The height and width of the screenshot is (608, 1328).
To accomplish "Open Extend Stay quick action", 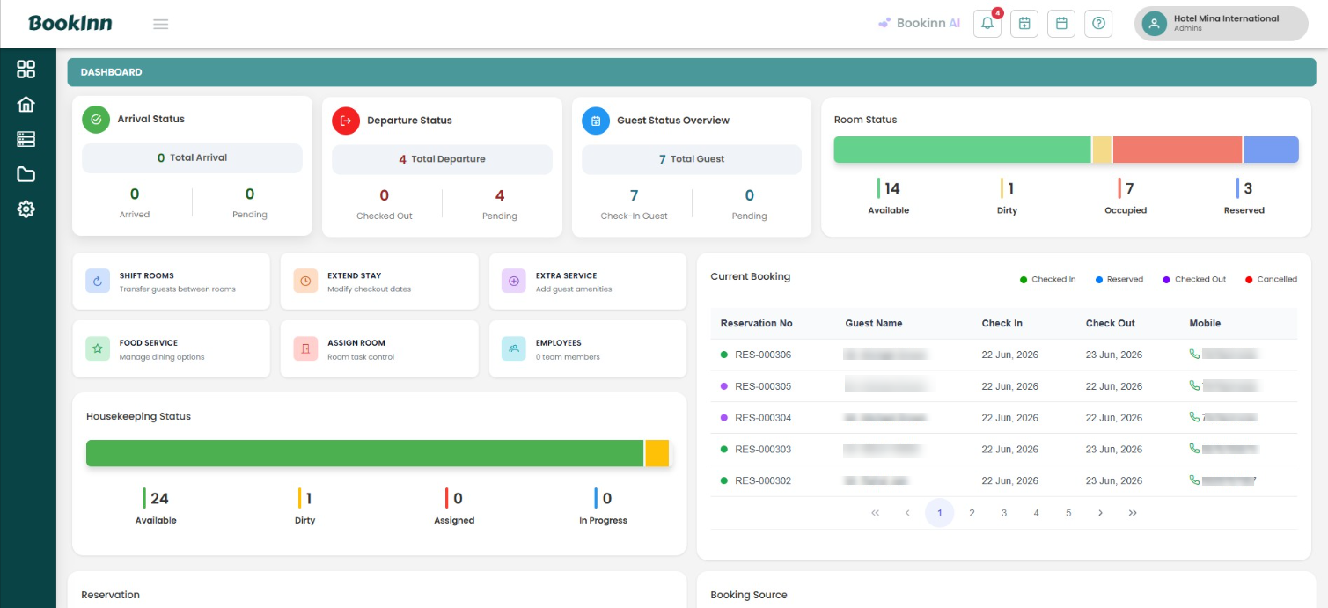I will coord(379,282).
